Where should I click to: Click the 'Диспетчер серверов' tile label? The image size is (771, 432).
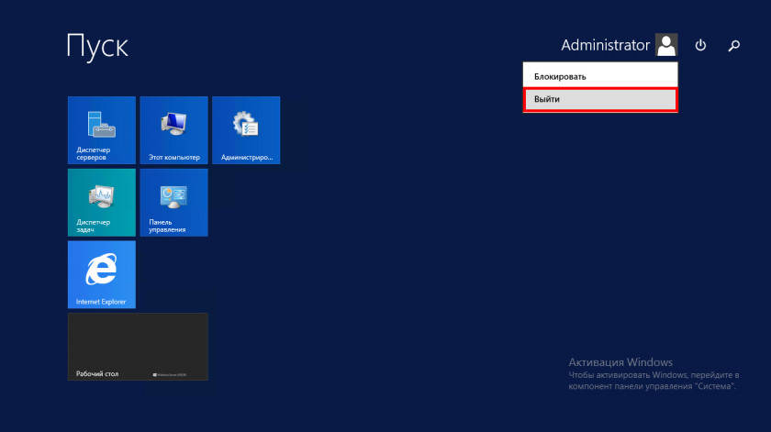pyautogui.click(x=95, y=153)
